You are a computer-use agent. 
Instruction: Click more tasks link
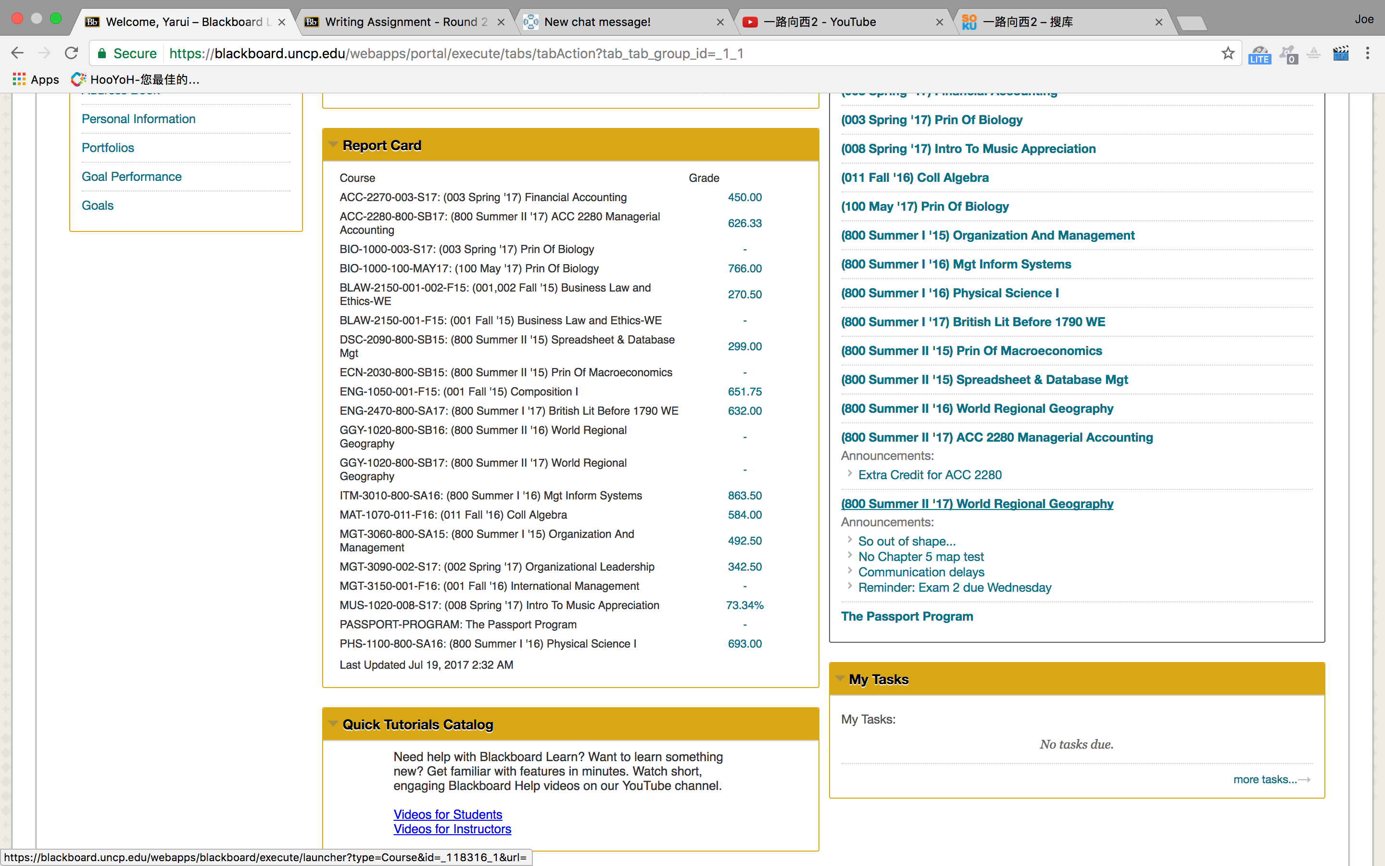coord(1272,779)
